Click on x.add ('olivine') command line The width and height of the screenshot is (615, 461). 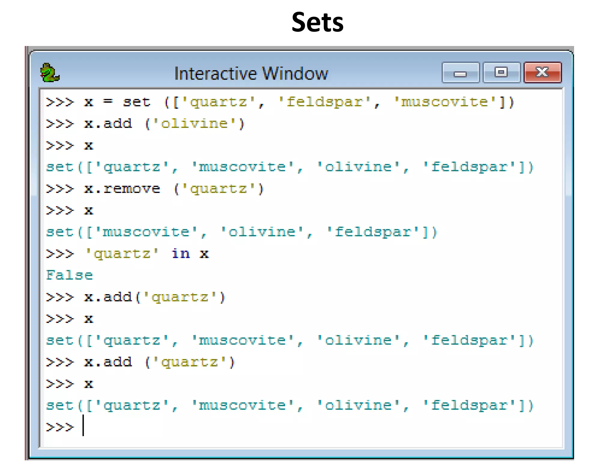pyautogui.click(x=146, y=124)
